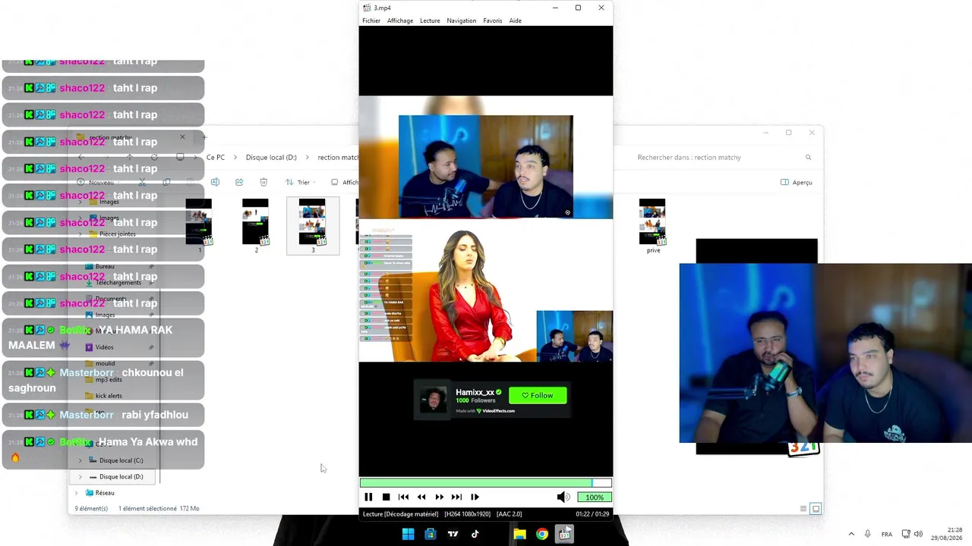972x546 pixels.
Task: Expand the Réseau node in the navigation tree
Action: click(x=76, y=493)
